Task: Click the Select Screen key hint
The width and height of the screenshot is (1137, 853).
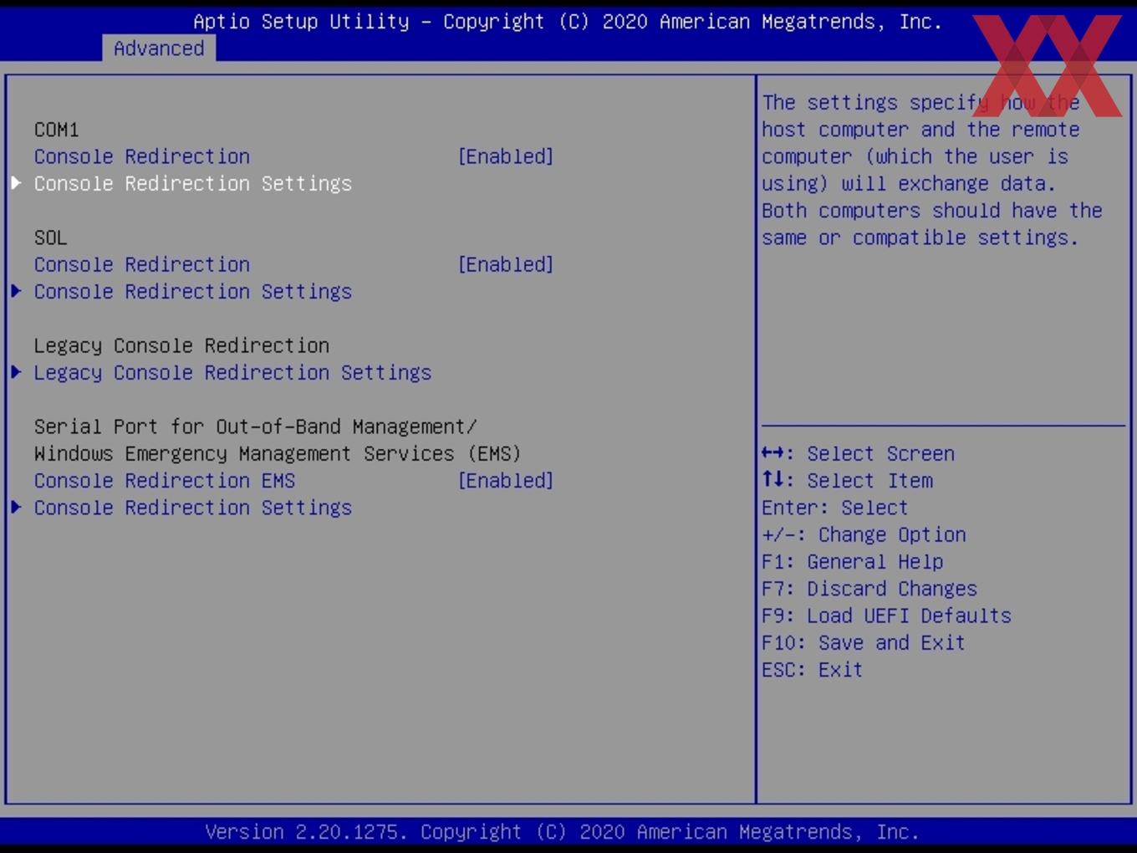Action: pos(858,453)
